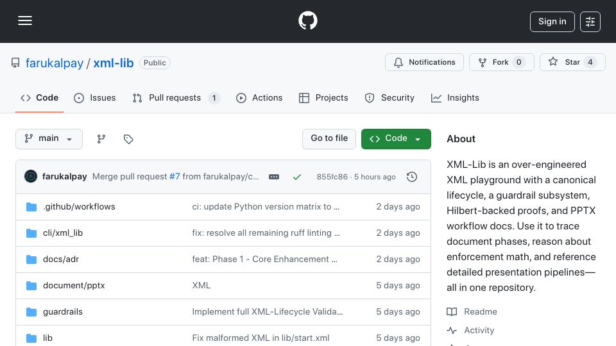Click the repository icon beside farukalpay
This screenshot has height=346, width=616.
pyautogui.click(x=15, y=63)
